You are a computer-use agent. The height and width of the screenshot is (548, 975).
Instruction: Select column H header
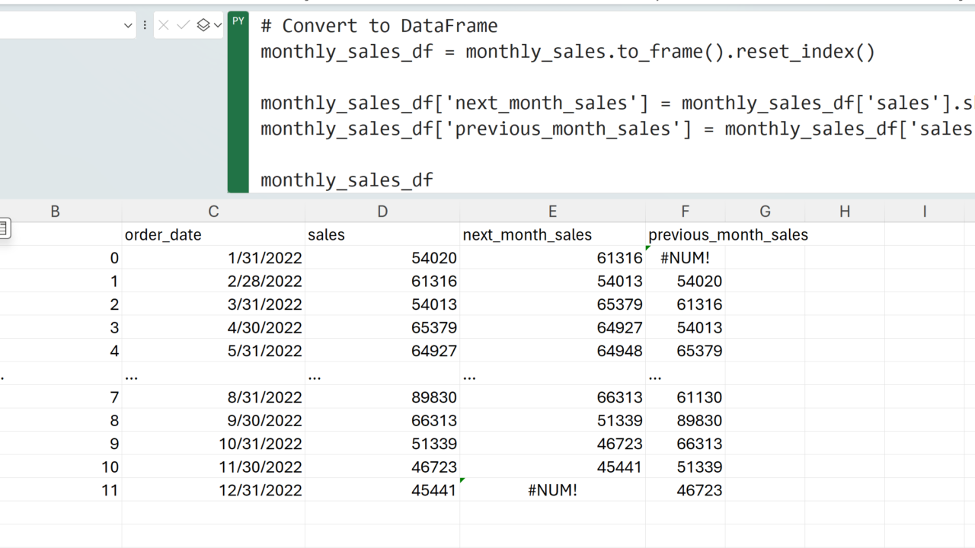[844, 212]
